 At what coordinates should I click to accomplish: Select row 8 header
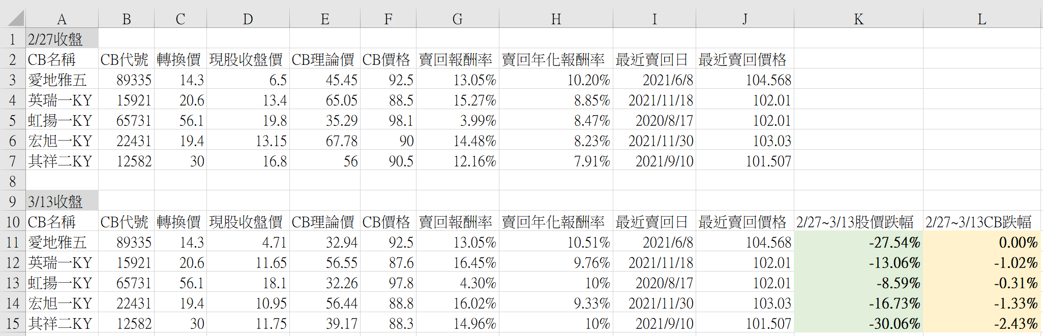pos(13,181)
